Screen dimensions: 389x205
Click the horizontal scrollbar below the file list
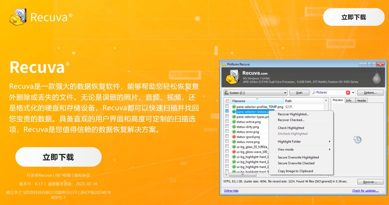pyautogui.click(x=242, y=175)
